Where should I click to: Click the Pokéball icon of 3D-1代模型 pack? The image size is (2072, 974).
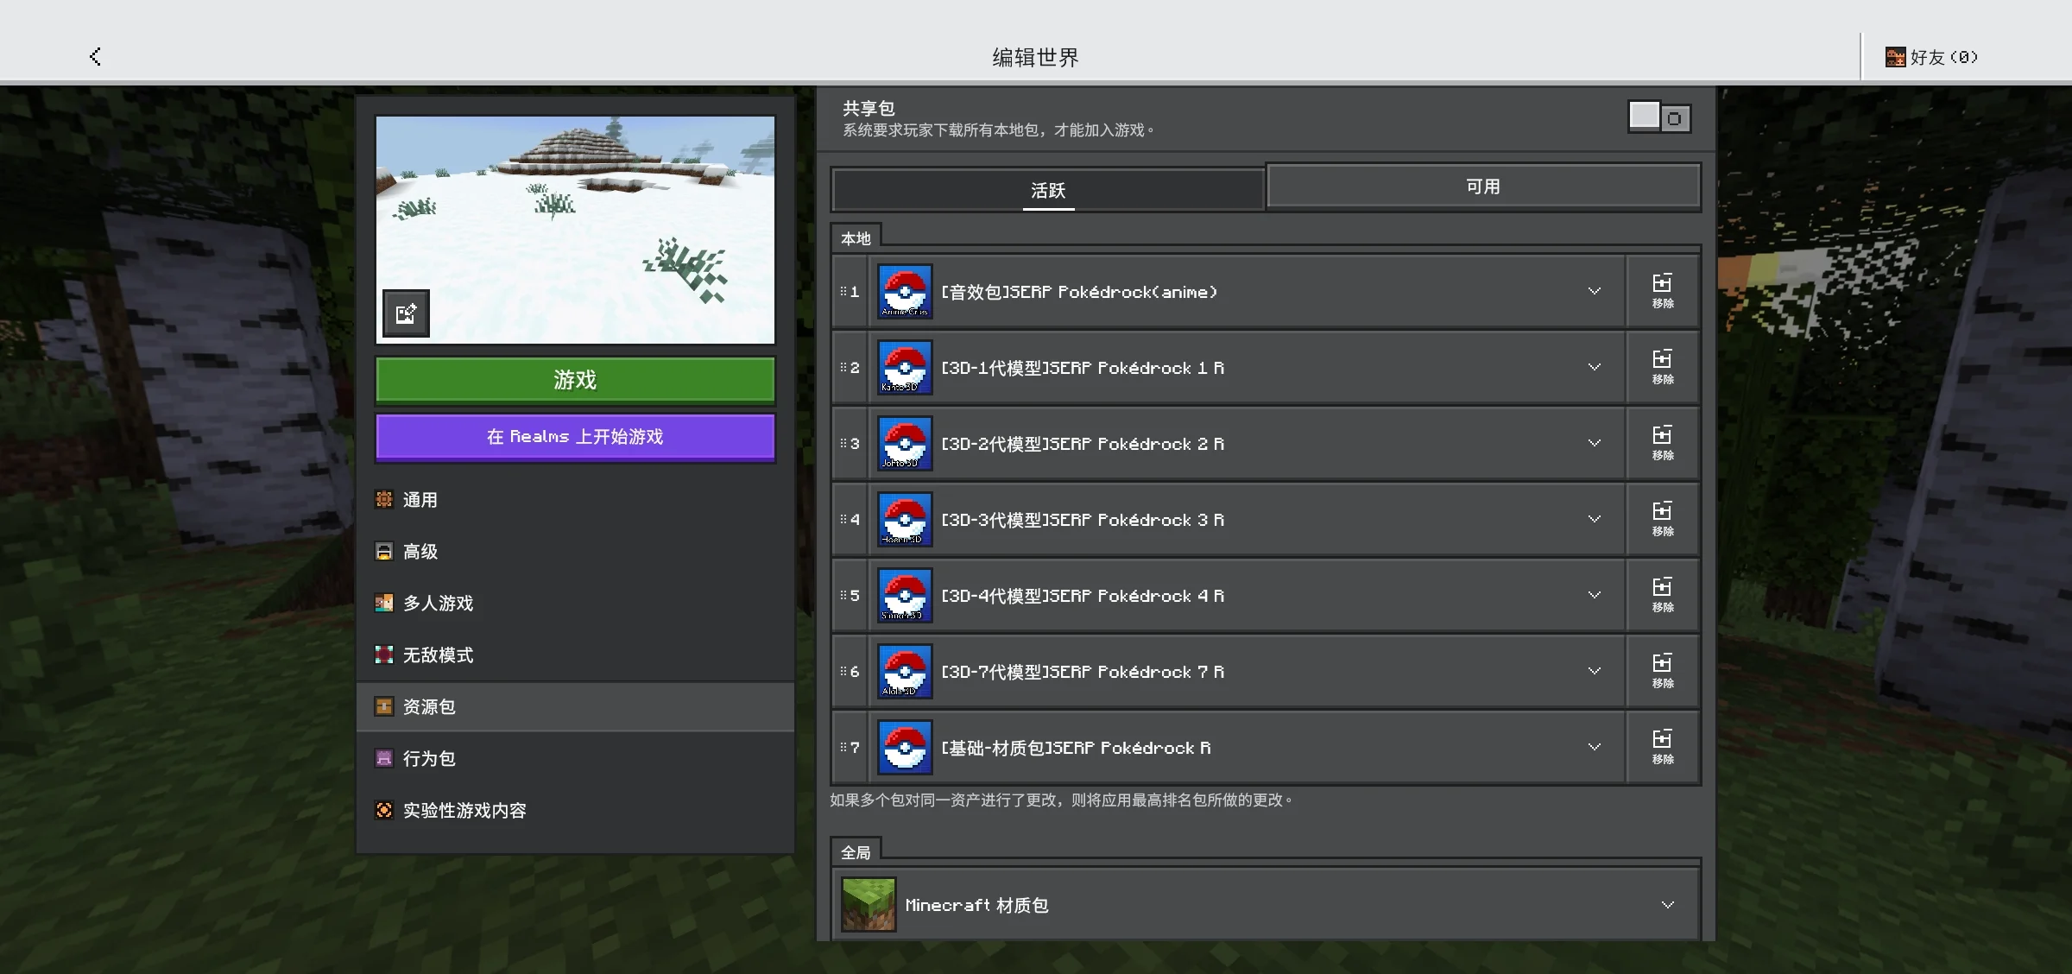point(905,368)
